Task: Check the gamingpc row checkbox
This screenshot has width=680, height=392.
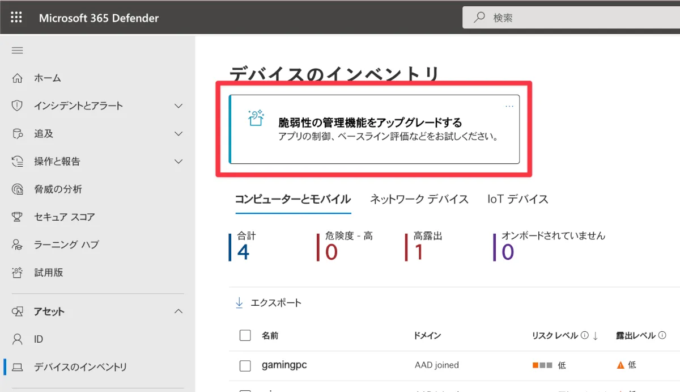Action: [245, 365]
